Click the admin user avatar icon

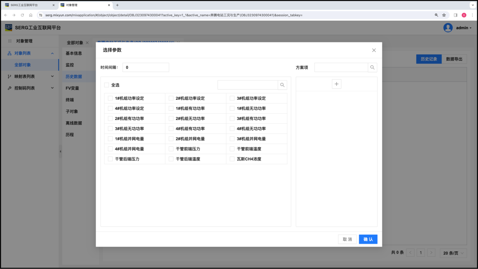(448, 28)
